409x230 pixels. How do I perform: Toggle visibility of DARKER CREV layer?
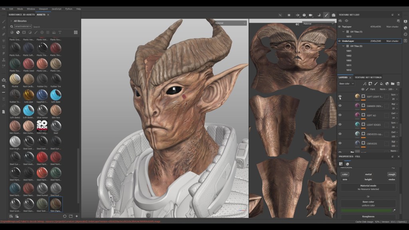pos(340,105)
